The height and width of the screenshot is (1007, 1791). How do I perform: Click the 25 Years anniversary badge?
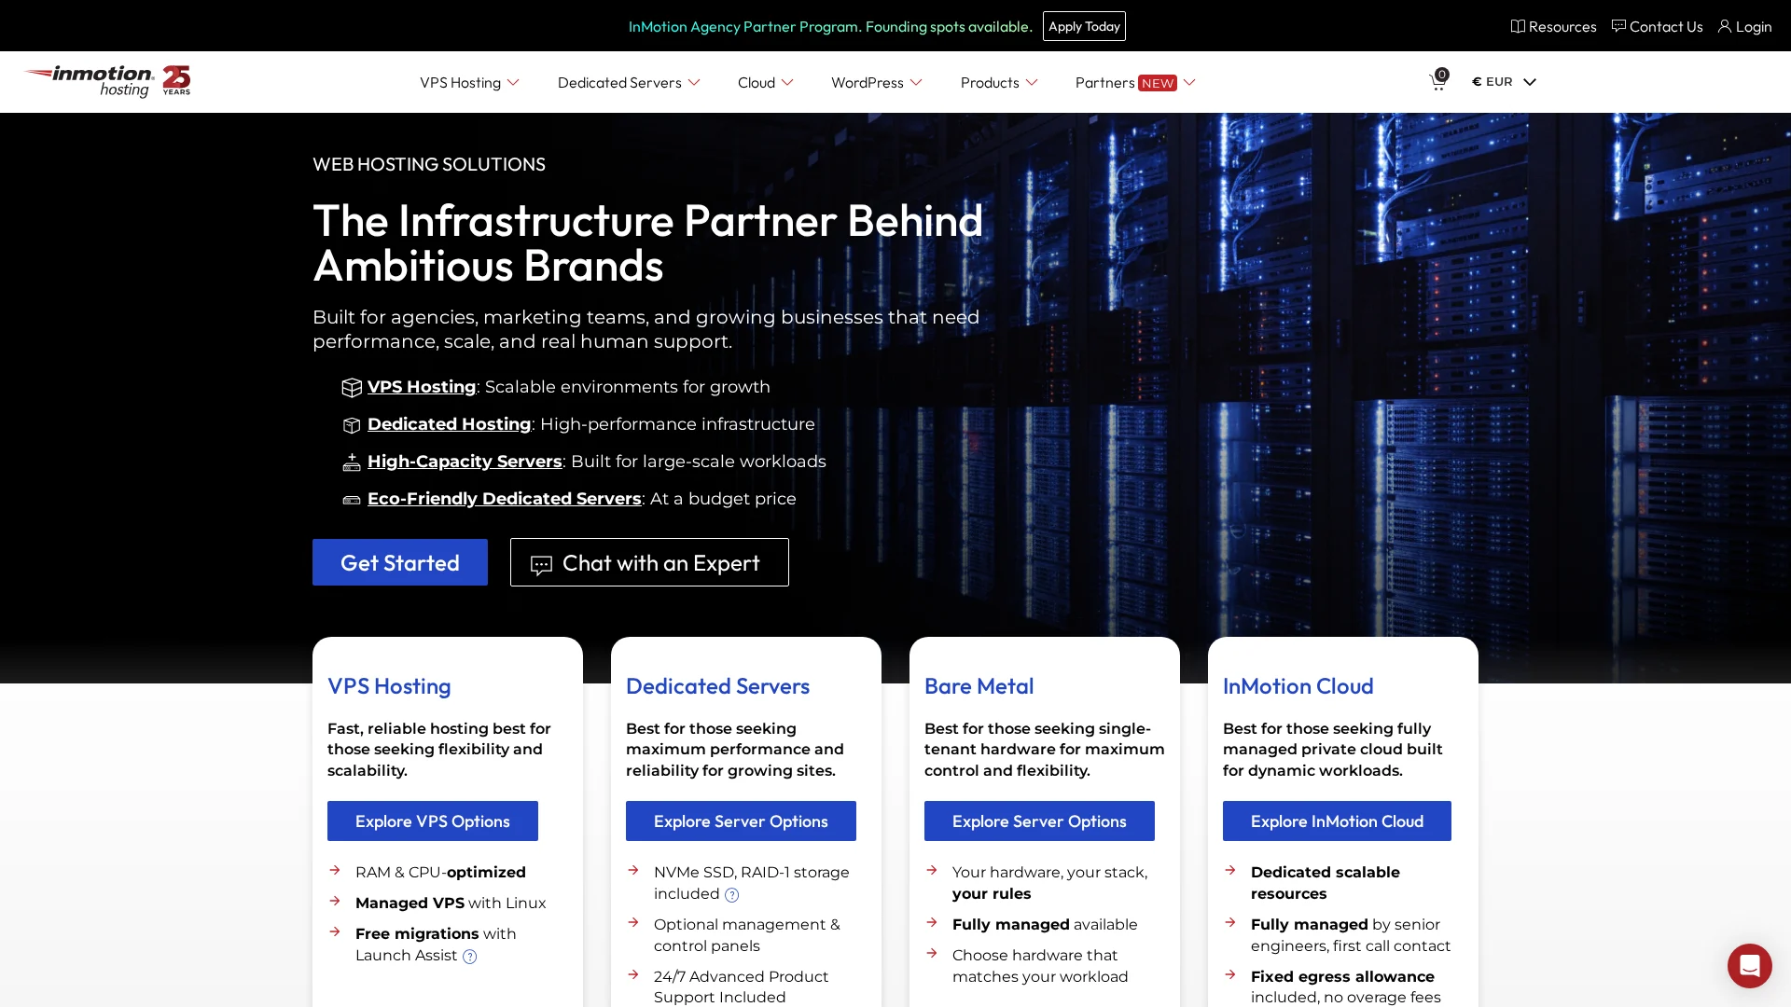tap(176, 80)
